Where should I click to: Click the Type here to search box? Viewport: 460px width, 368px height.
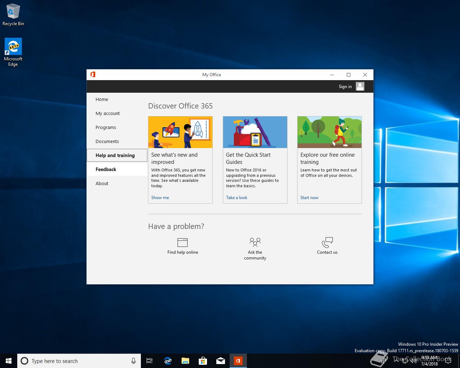tap(79, 361)
